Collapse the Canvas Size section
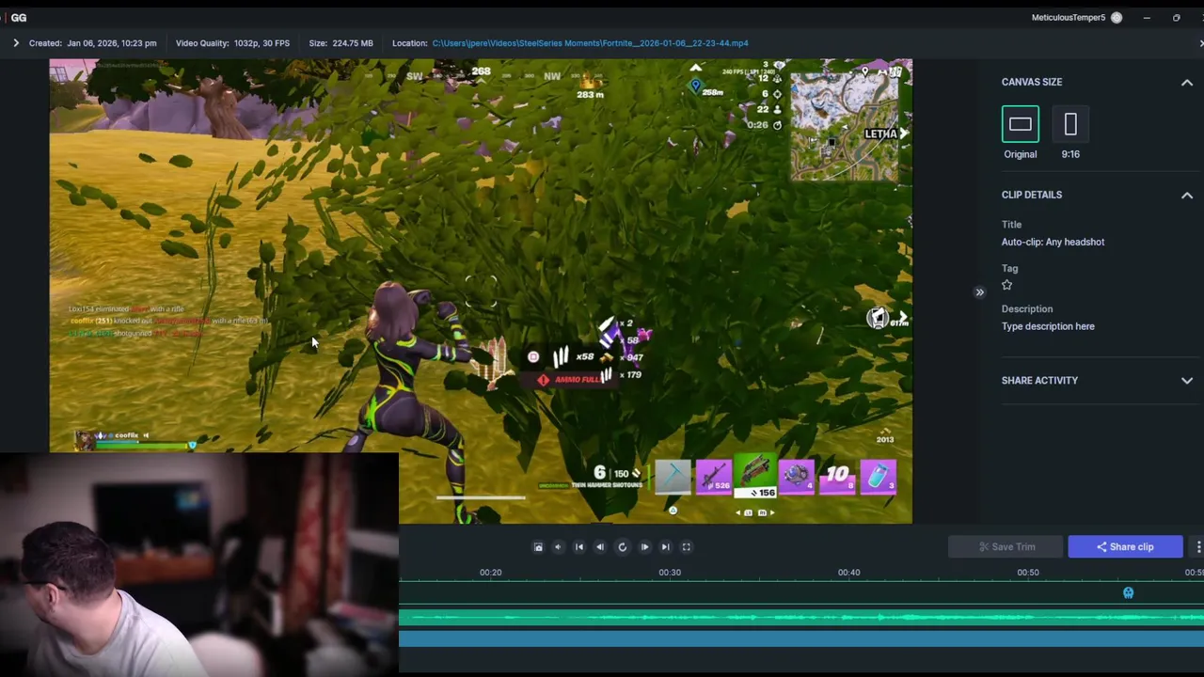 [1187, 83]
